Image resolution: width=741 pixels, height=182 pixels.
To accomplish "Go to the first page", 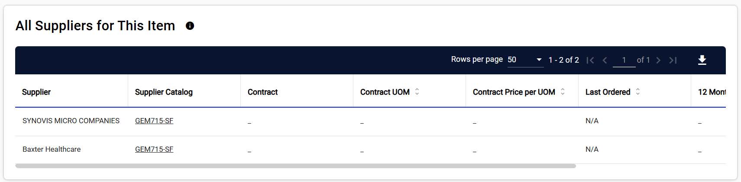I will (590, 60).
